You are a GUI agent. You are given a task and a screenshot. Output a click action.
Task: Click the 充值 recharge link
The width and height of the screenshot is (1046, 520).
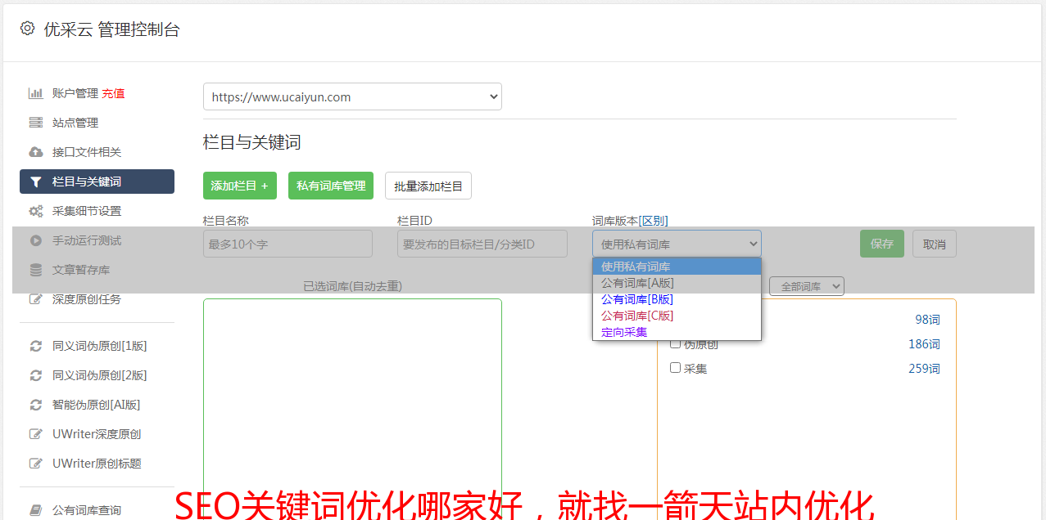pos(113,93)
